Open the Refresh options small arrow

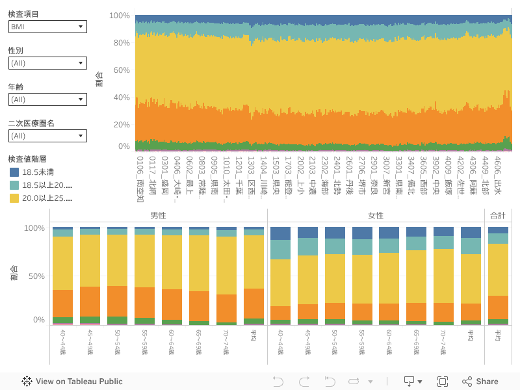pyautogui.click(x=370, y=382)
